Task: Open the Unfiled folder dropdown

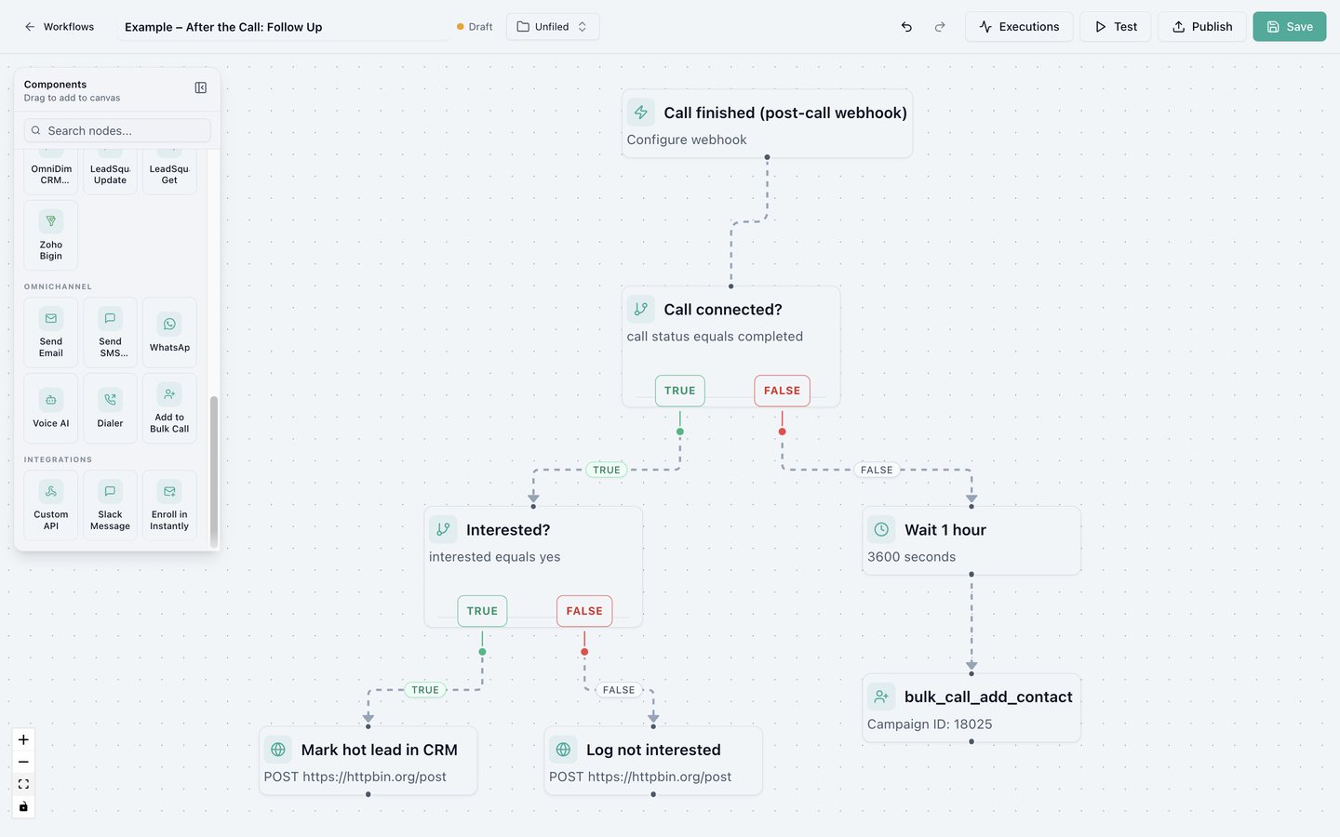Action: tap(553, 27)
